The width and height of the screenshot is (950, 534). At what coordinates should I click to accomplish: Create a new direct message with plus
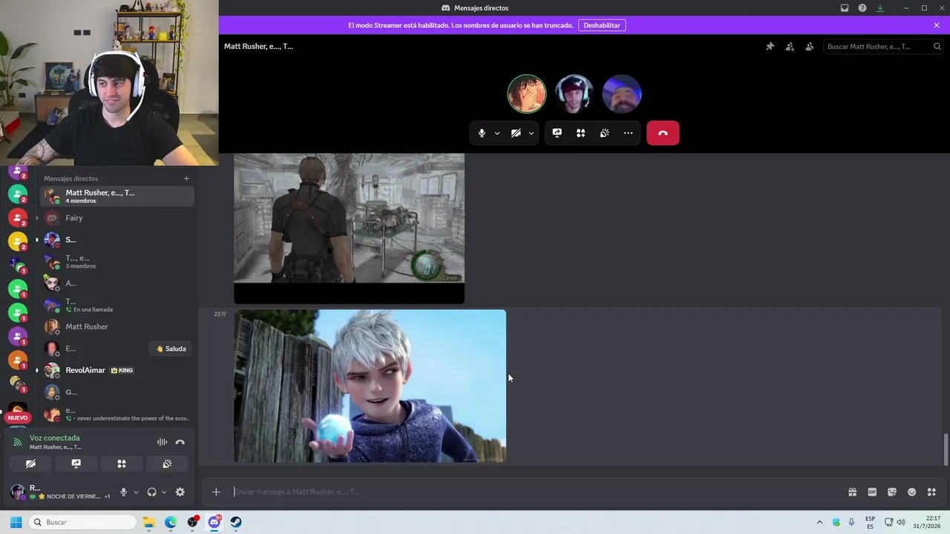tap(186, 179)
